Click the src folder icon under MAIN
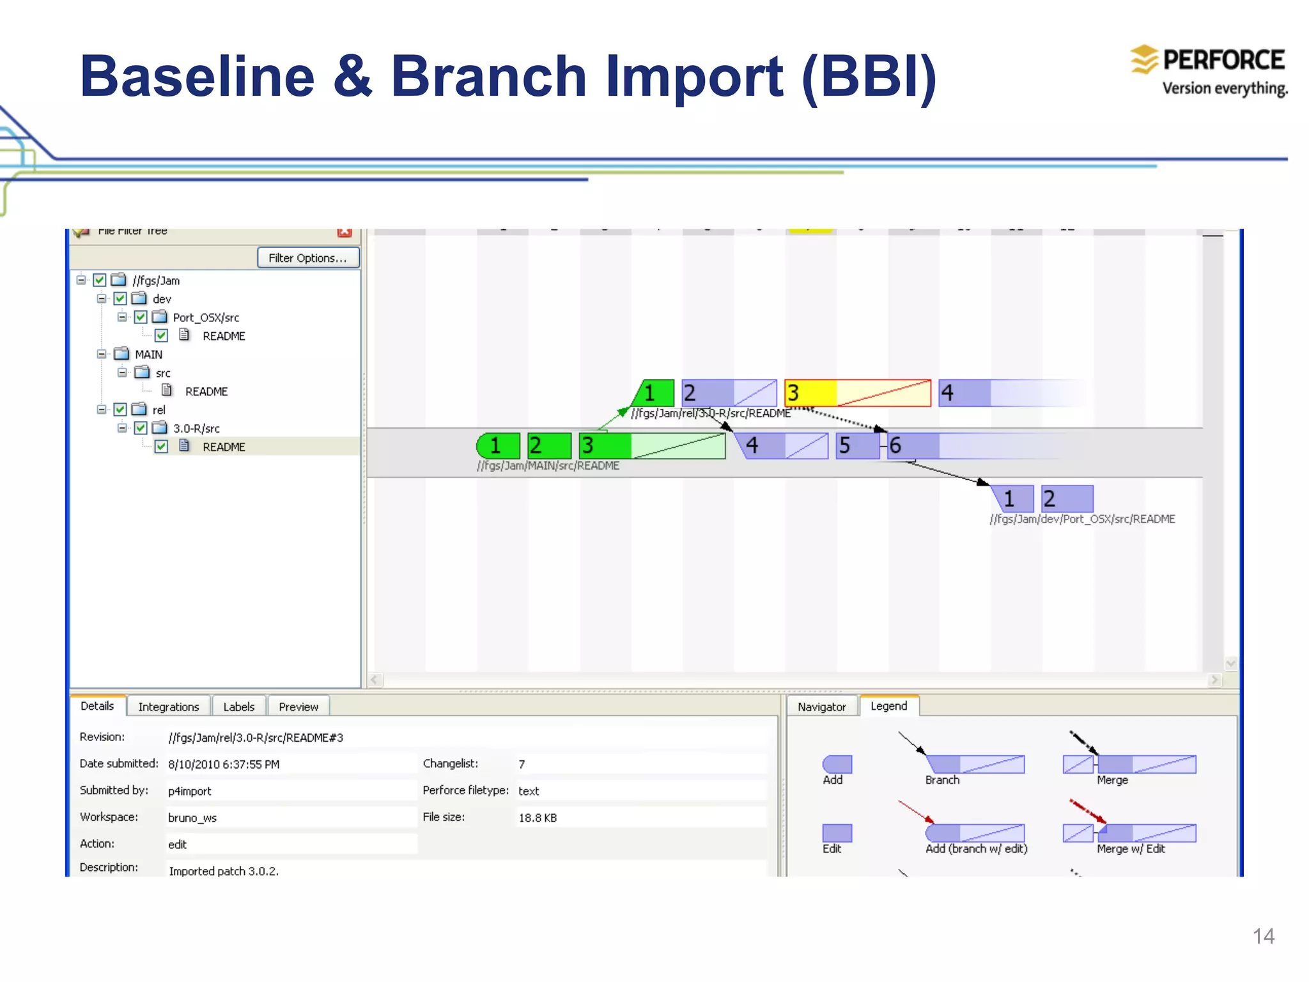The image size is (1309, 982). point(142,372)
